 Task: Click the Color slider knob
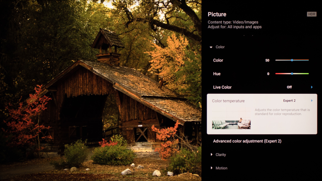pos(292,60)
